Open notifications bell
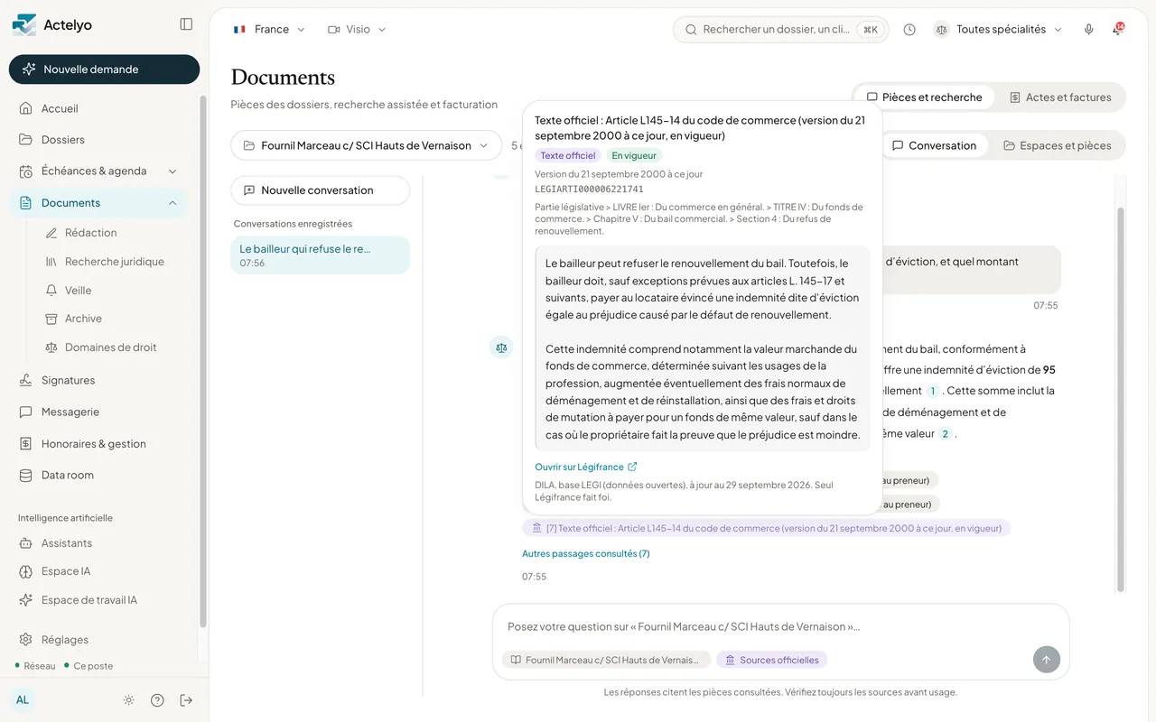Viewport: 1156px width, 722px height. coord(1118,30)
